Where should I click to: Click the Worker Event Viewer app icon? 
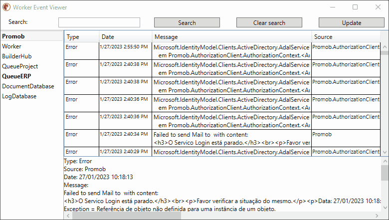6,7
